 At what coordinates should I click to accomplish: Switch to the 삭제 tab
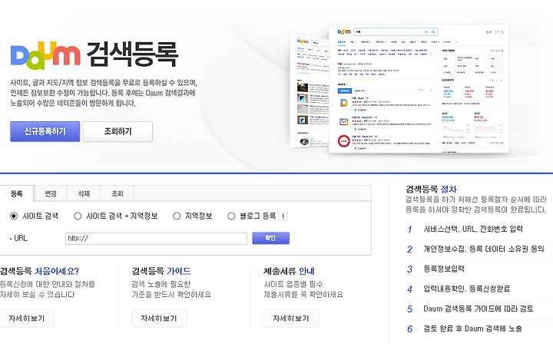point(84,193)
